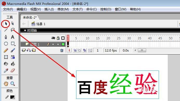The image size is (180, 101).
Task: Click the insert layer folder icon
Action: tap(34, 50)
